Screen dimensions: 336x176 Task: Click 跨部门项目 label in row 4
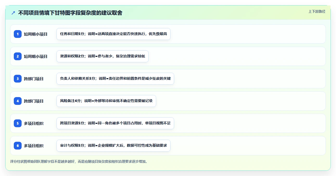click(34, 101)
